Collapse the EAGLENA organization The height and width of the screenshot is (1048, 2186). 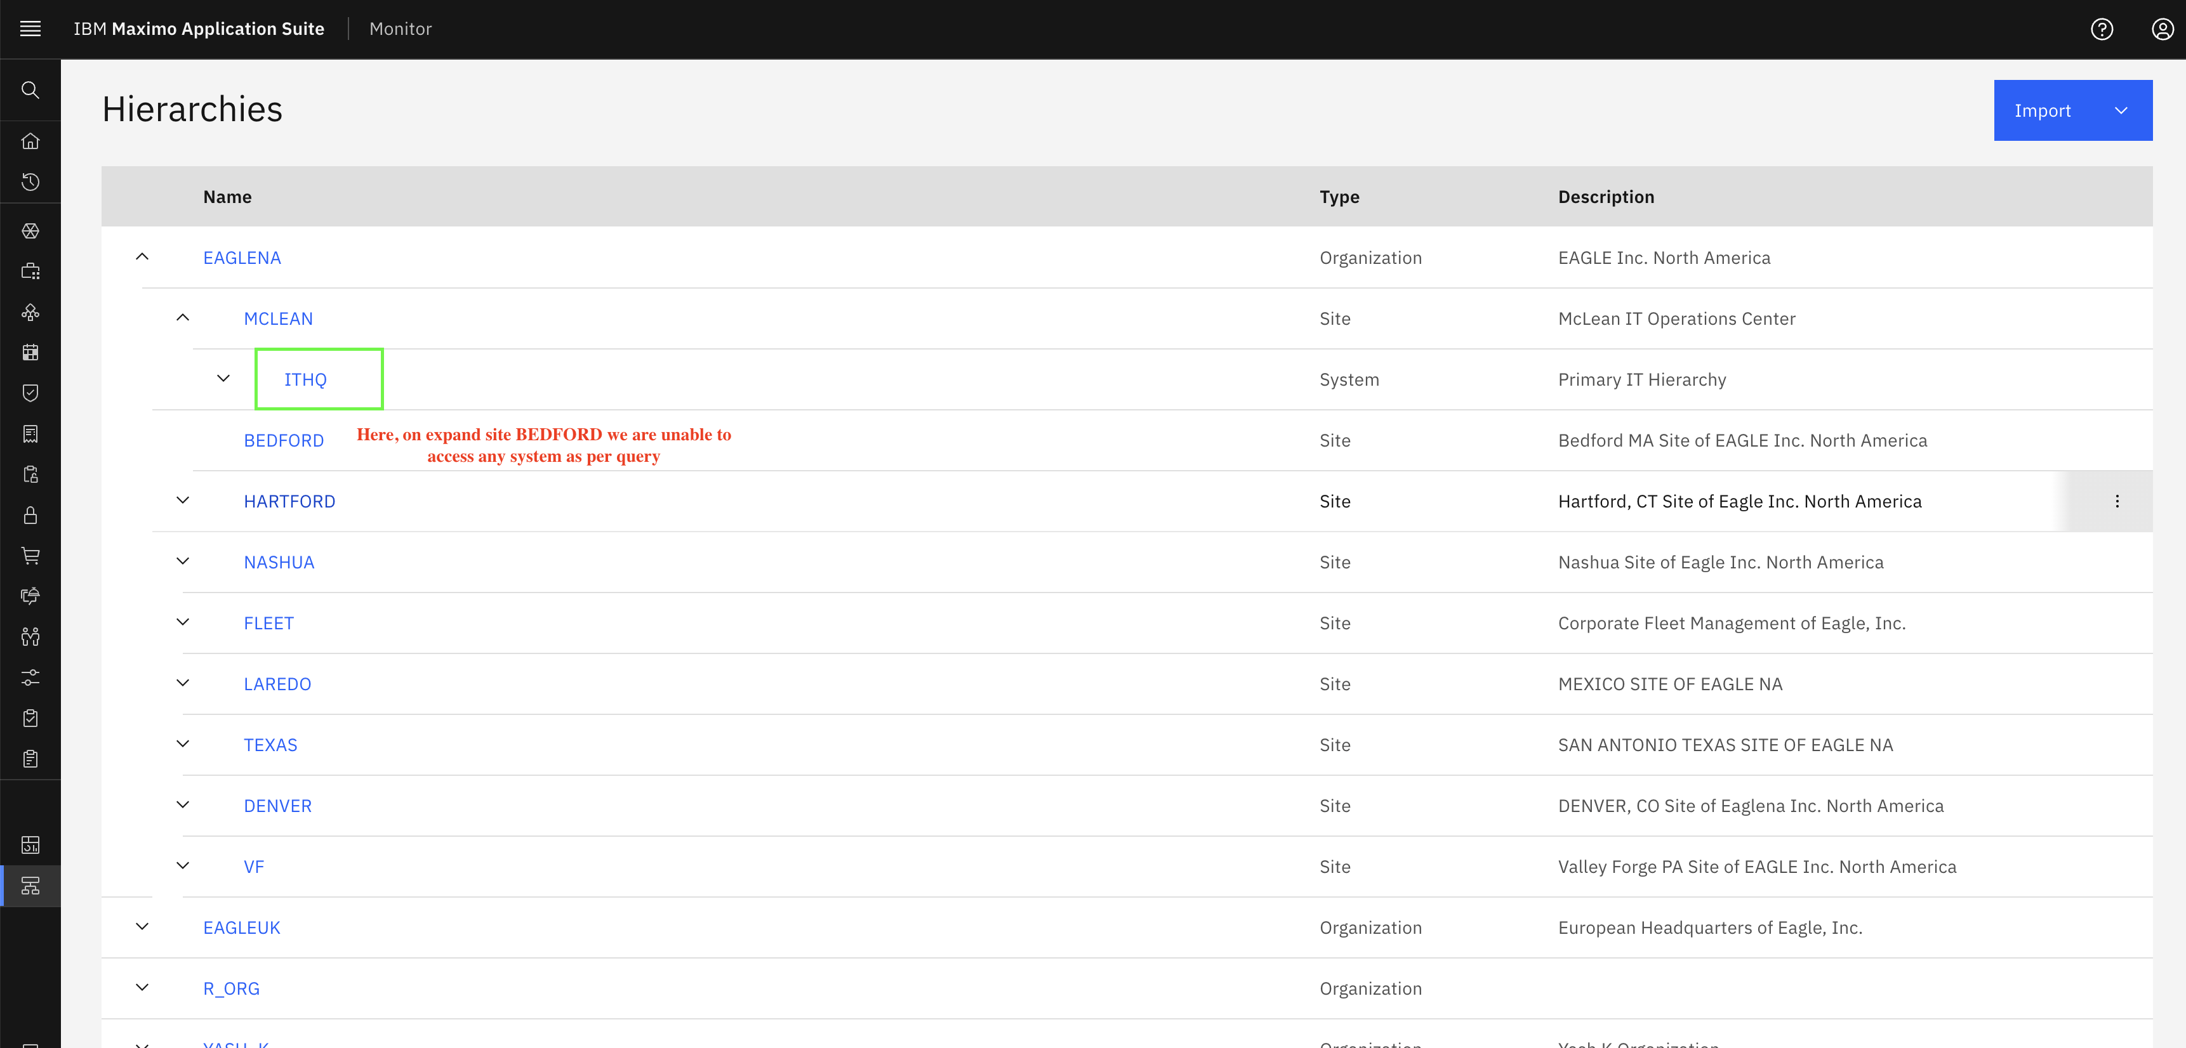click(143, 257)
